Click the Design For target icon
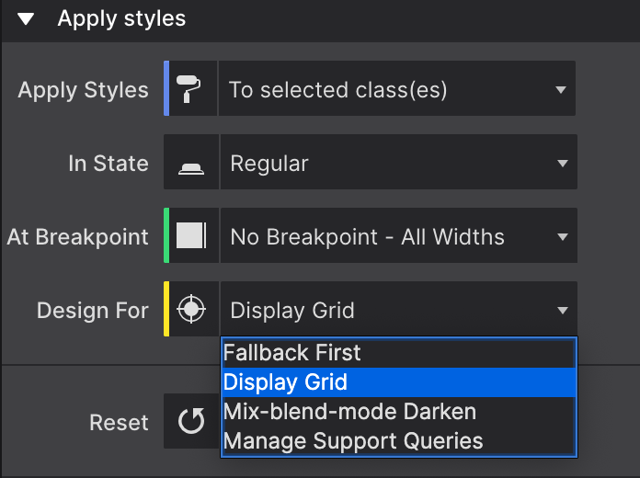The height and width of the screenshot is (478, 640). click(191, 309)
